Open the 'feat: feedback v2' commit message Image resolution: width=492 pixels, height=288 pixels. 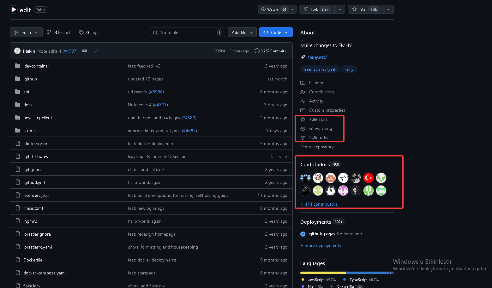tap(144, 66)
